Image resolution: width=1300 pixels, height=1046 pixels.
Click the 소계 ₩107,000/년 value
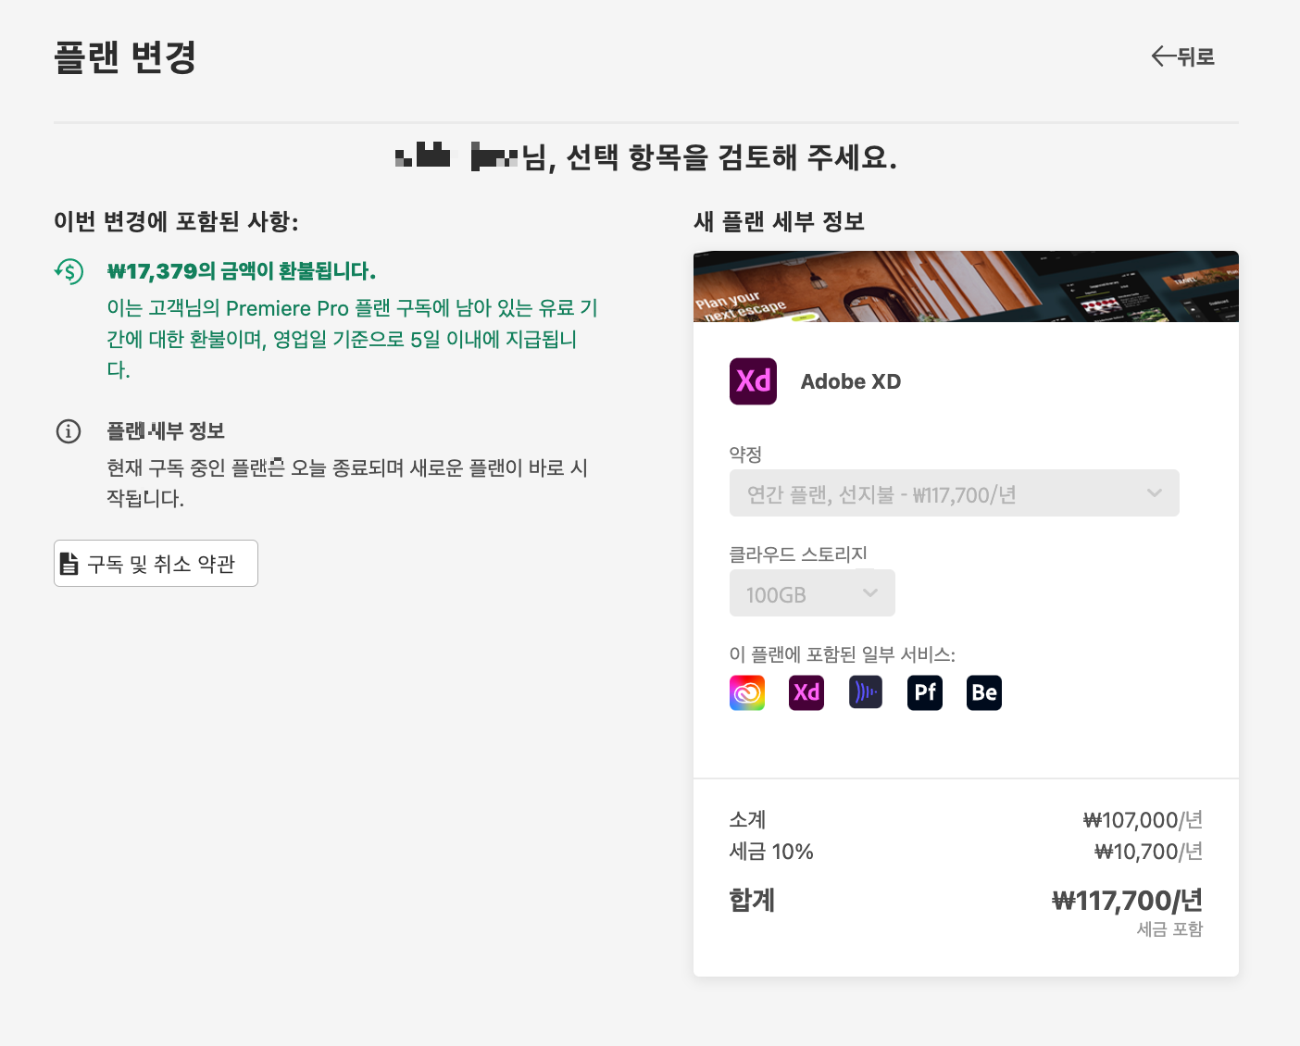pos(1144,820)
